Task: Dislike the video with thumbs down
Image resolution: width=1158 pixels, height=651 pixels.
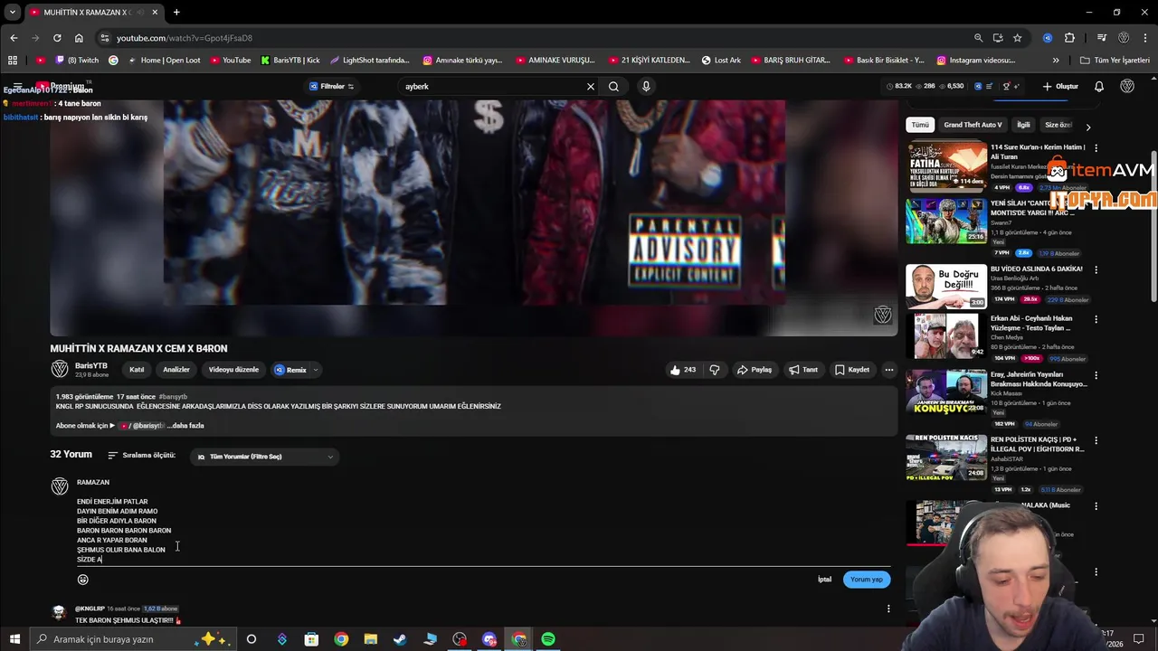Action: tap(715, 370)
